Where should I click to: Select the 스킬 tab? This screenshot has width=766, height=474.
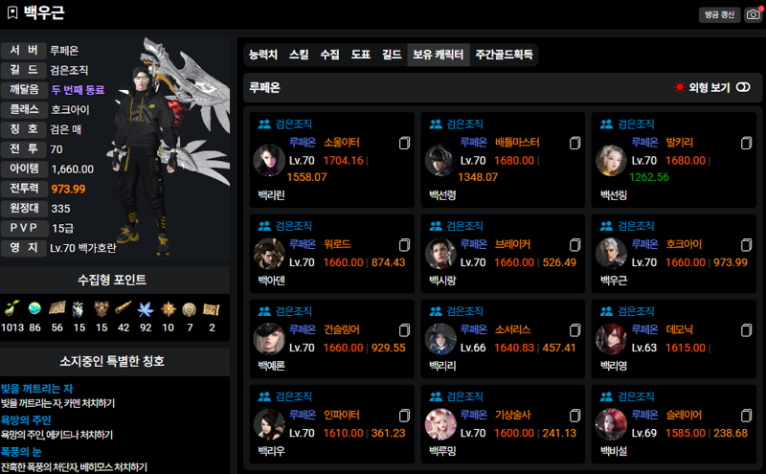[299, 55]
